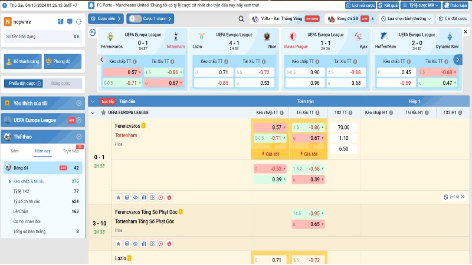
Task: Open the Phong độ button
Action: coord(63,61)
